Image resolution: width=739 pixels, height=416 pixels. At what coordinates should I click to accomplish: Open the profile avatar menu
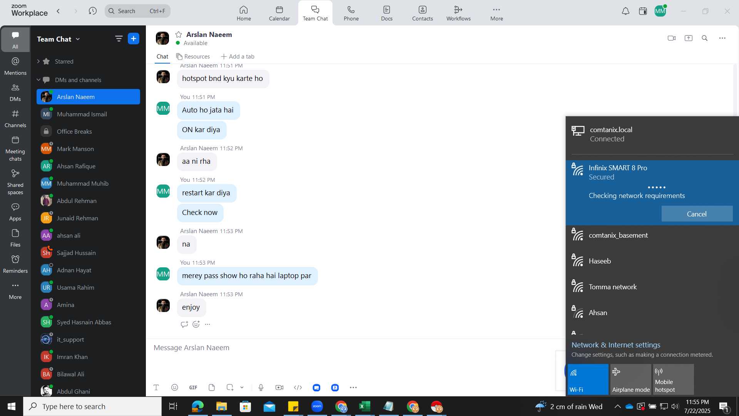click(x=660, y=11)
